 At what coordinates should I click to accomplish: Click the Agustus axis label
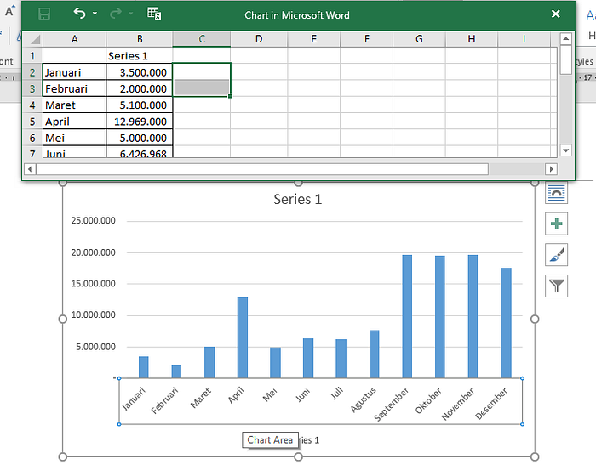364,399
